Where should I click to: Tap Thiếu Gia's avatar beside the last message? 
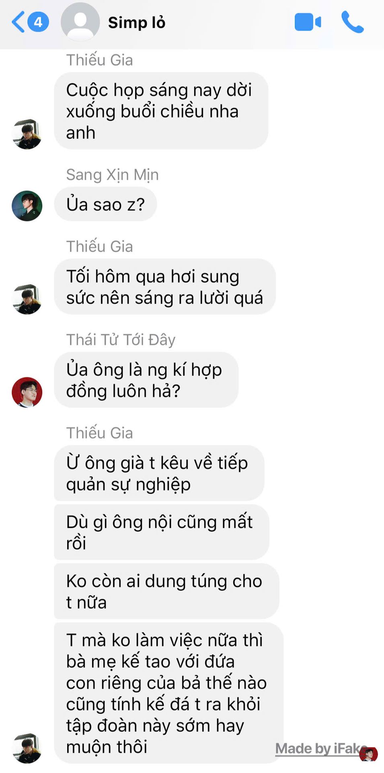click(x=27, y=748)
